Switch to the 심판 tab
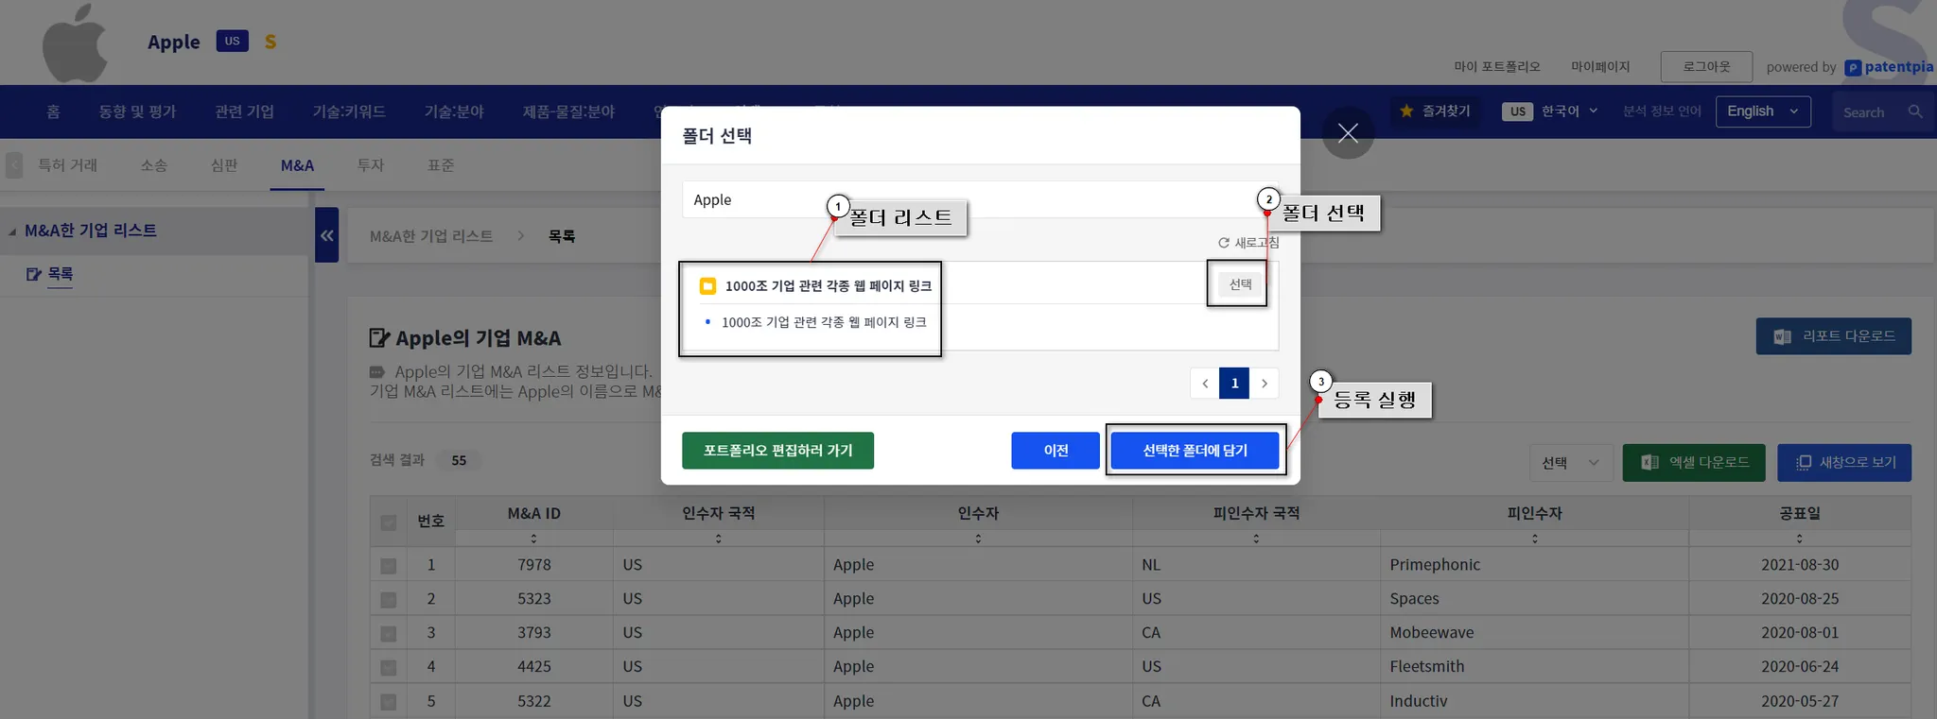Image resolution: width=1937 pixels, height=719 pixels. pyautogui.click(x=224, y=165)
